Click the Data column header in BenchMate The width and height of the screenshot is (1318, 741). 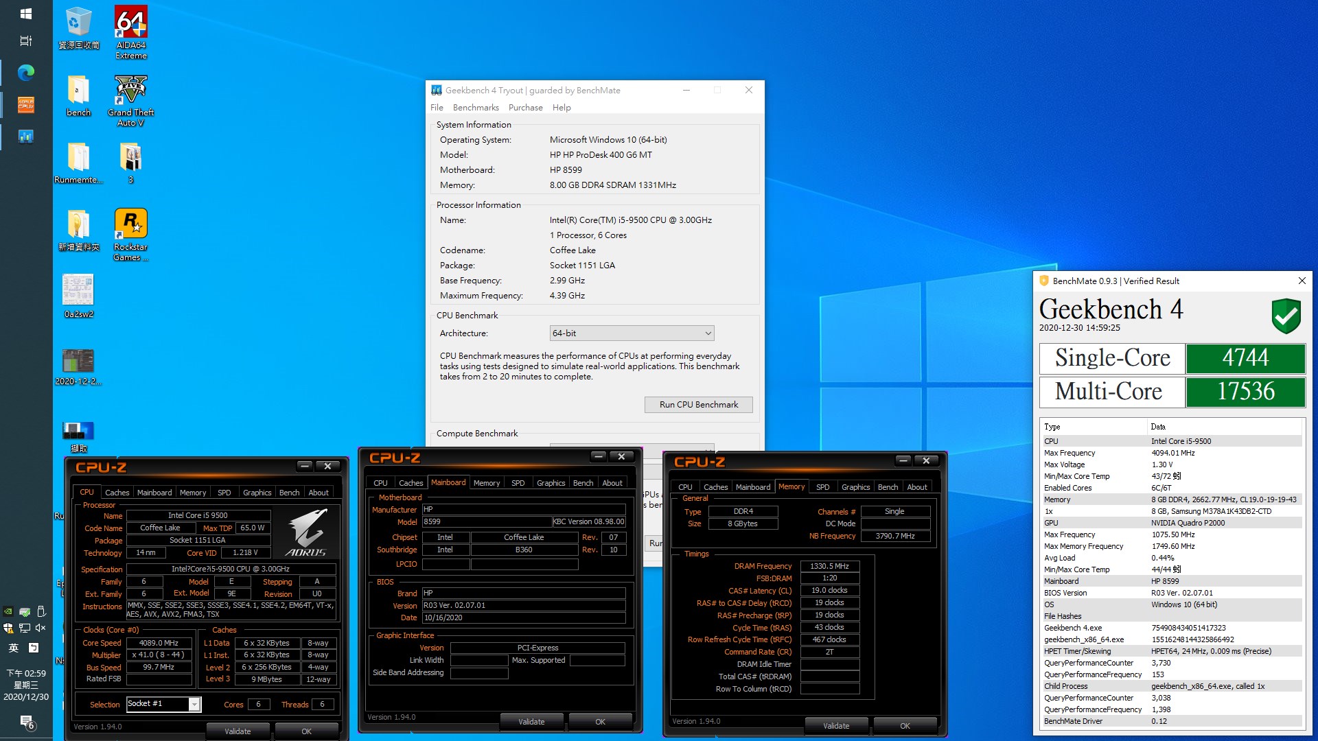pos(1225,427)
